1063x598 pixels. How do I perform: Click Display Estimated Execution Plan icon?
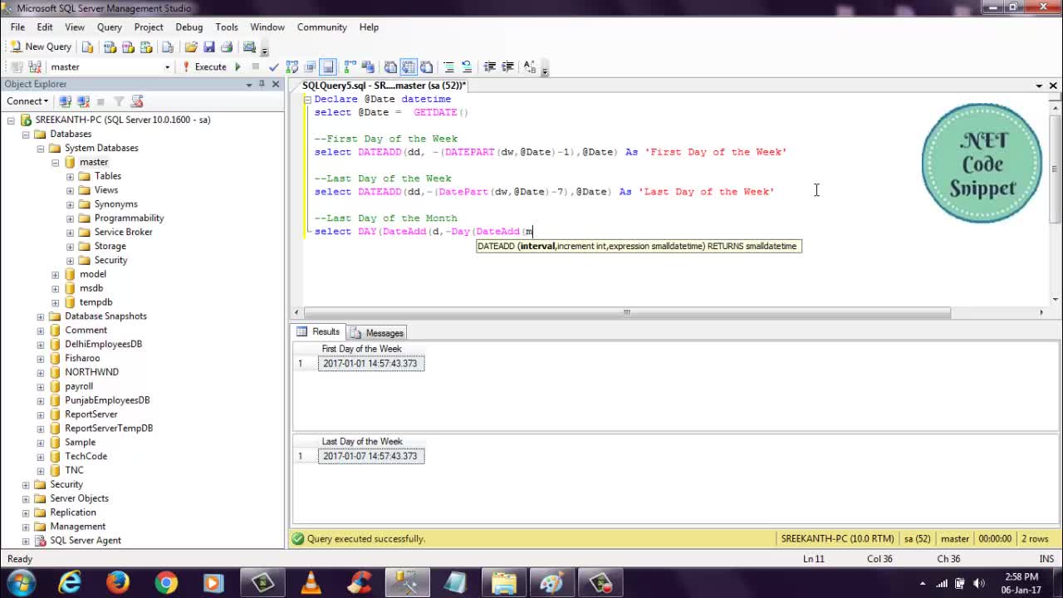click(x=291, y=66)
